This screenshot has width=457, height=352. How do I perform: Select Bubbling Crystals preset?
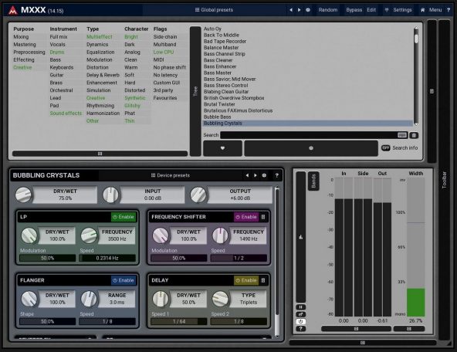click(308, 124)
